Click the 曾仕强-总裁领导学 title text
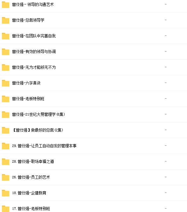Screen dimensions: 187x212 (28, 20)
